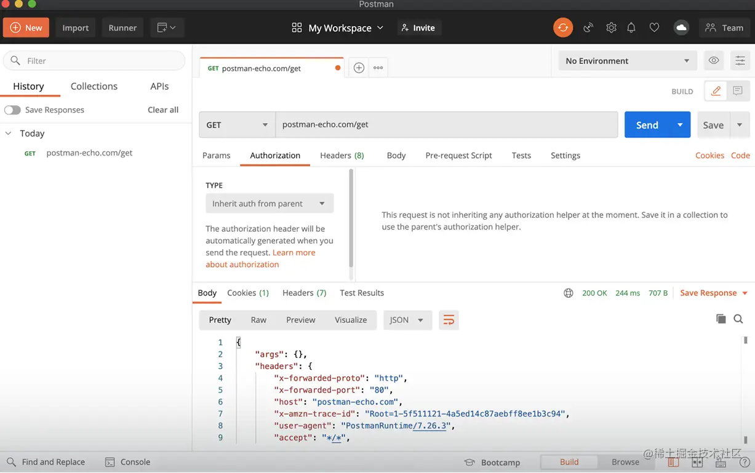Open the notifications bell
This screenshot has width=755, height=473.
(631, 28)
